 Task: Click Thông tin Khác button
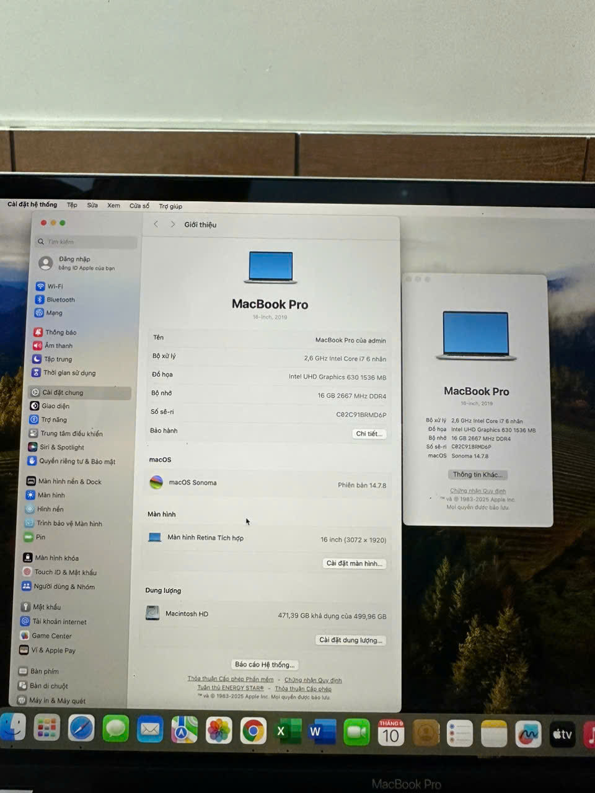click(477, 475)
